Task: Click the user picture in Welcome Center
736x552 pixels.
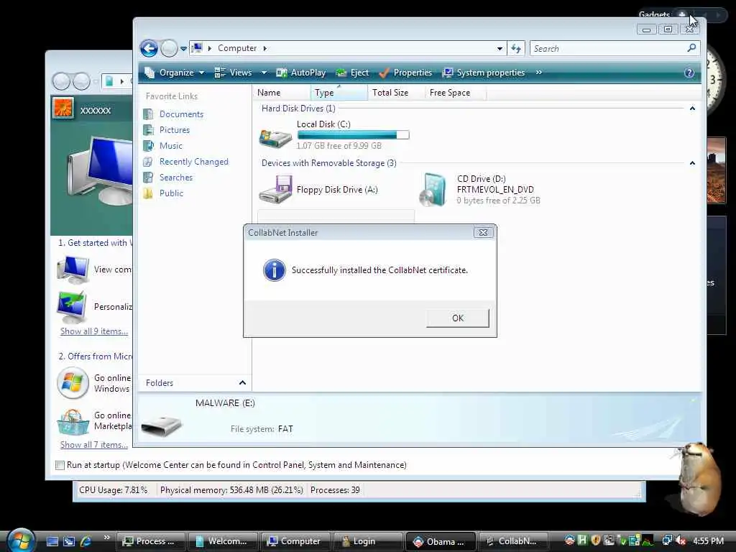Action: 63,109
